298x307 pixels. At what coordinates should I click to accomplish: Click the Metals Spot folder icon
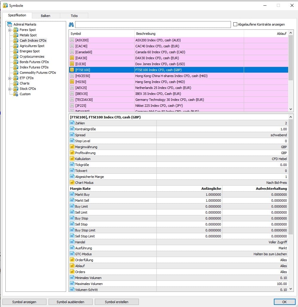click(x=16, y=35)
